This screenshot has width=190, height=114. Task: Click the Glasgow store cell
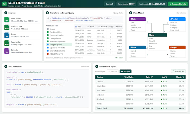pyautogui.click(x=90, y=40)
